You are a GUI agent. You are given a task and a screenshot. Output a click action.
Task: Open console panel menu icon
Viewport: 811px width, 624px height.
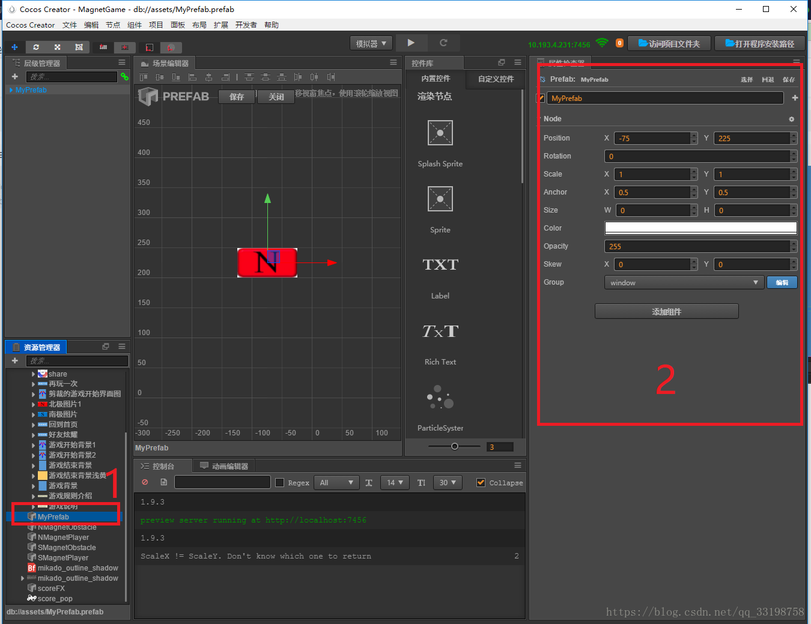tap(518, 465)
